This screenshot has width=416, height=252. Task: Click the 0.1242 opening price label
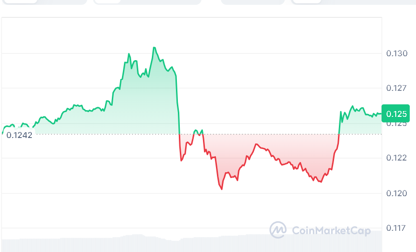19,135
